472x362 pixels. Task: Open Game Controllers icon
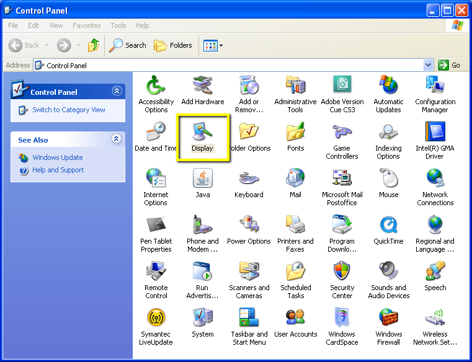[x=342, y=131]
